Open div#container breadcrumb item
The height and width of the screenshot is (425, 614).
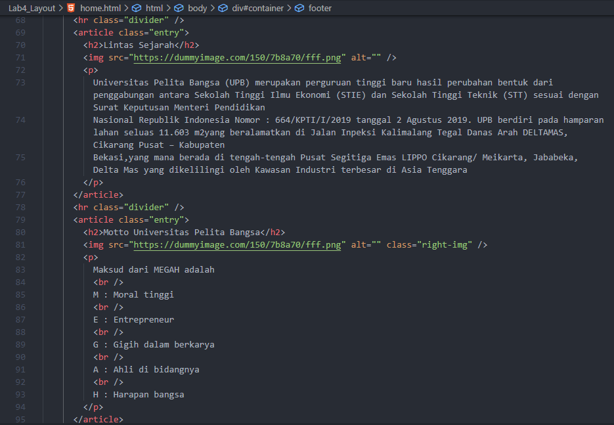pos(257,8)
